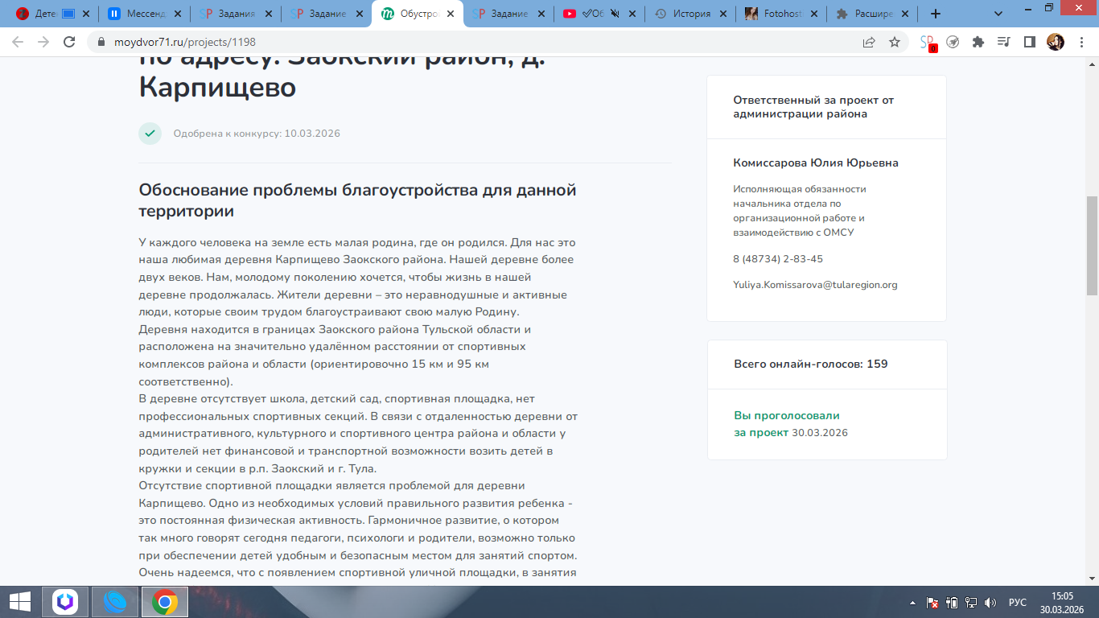Go back using the back arrow
Screen dimensions: 1099x618
pos(18,42)
